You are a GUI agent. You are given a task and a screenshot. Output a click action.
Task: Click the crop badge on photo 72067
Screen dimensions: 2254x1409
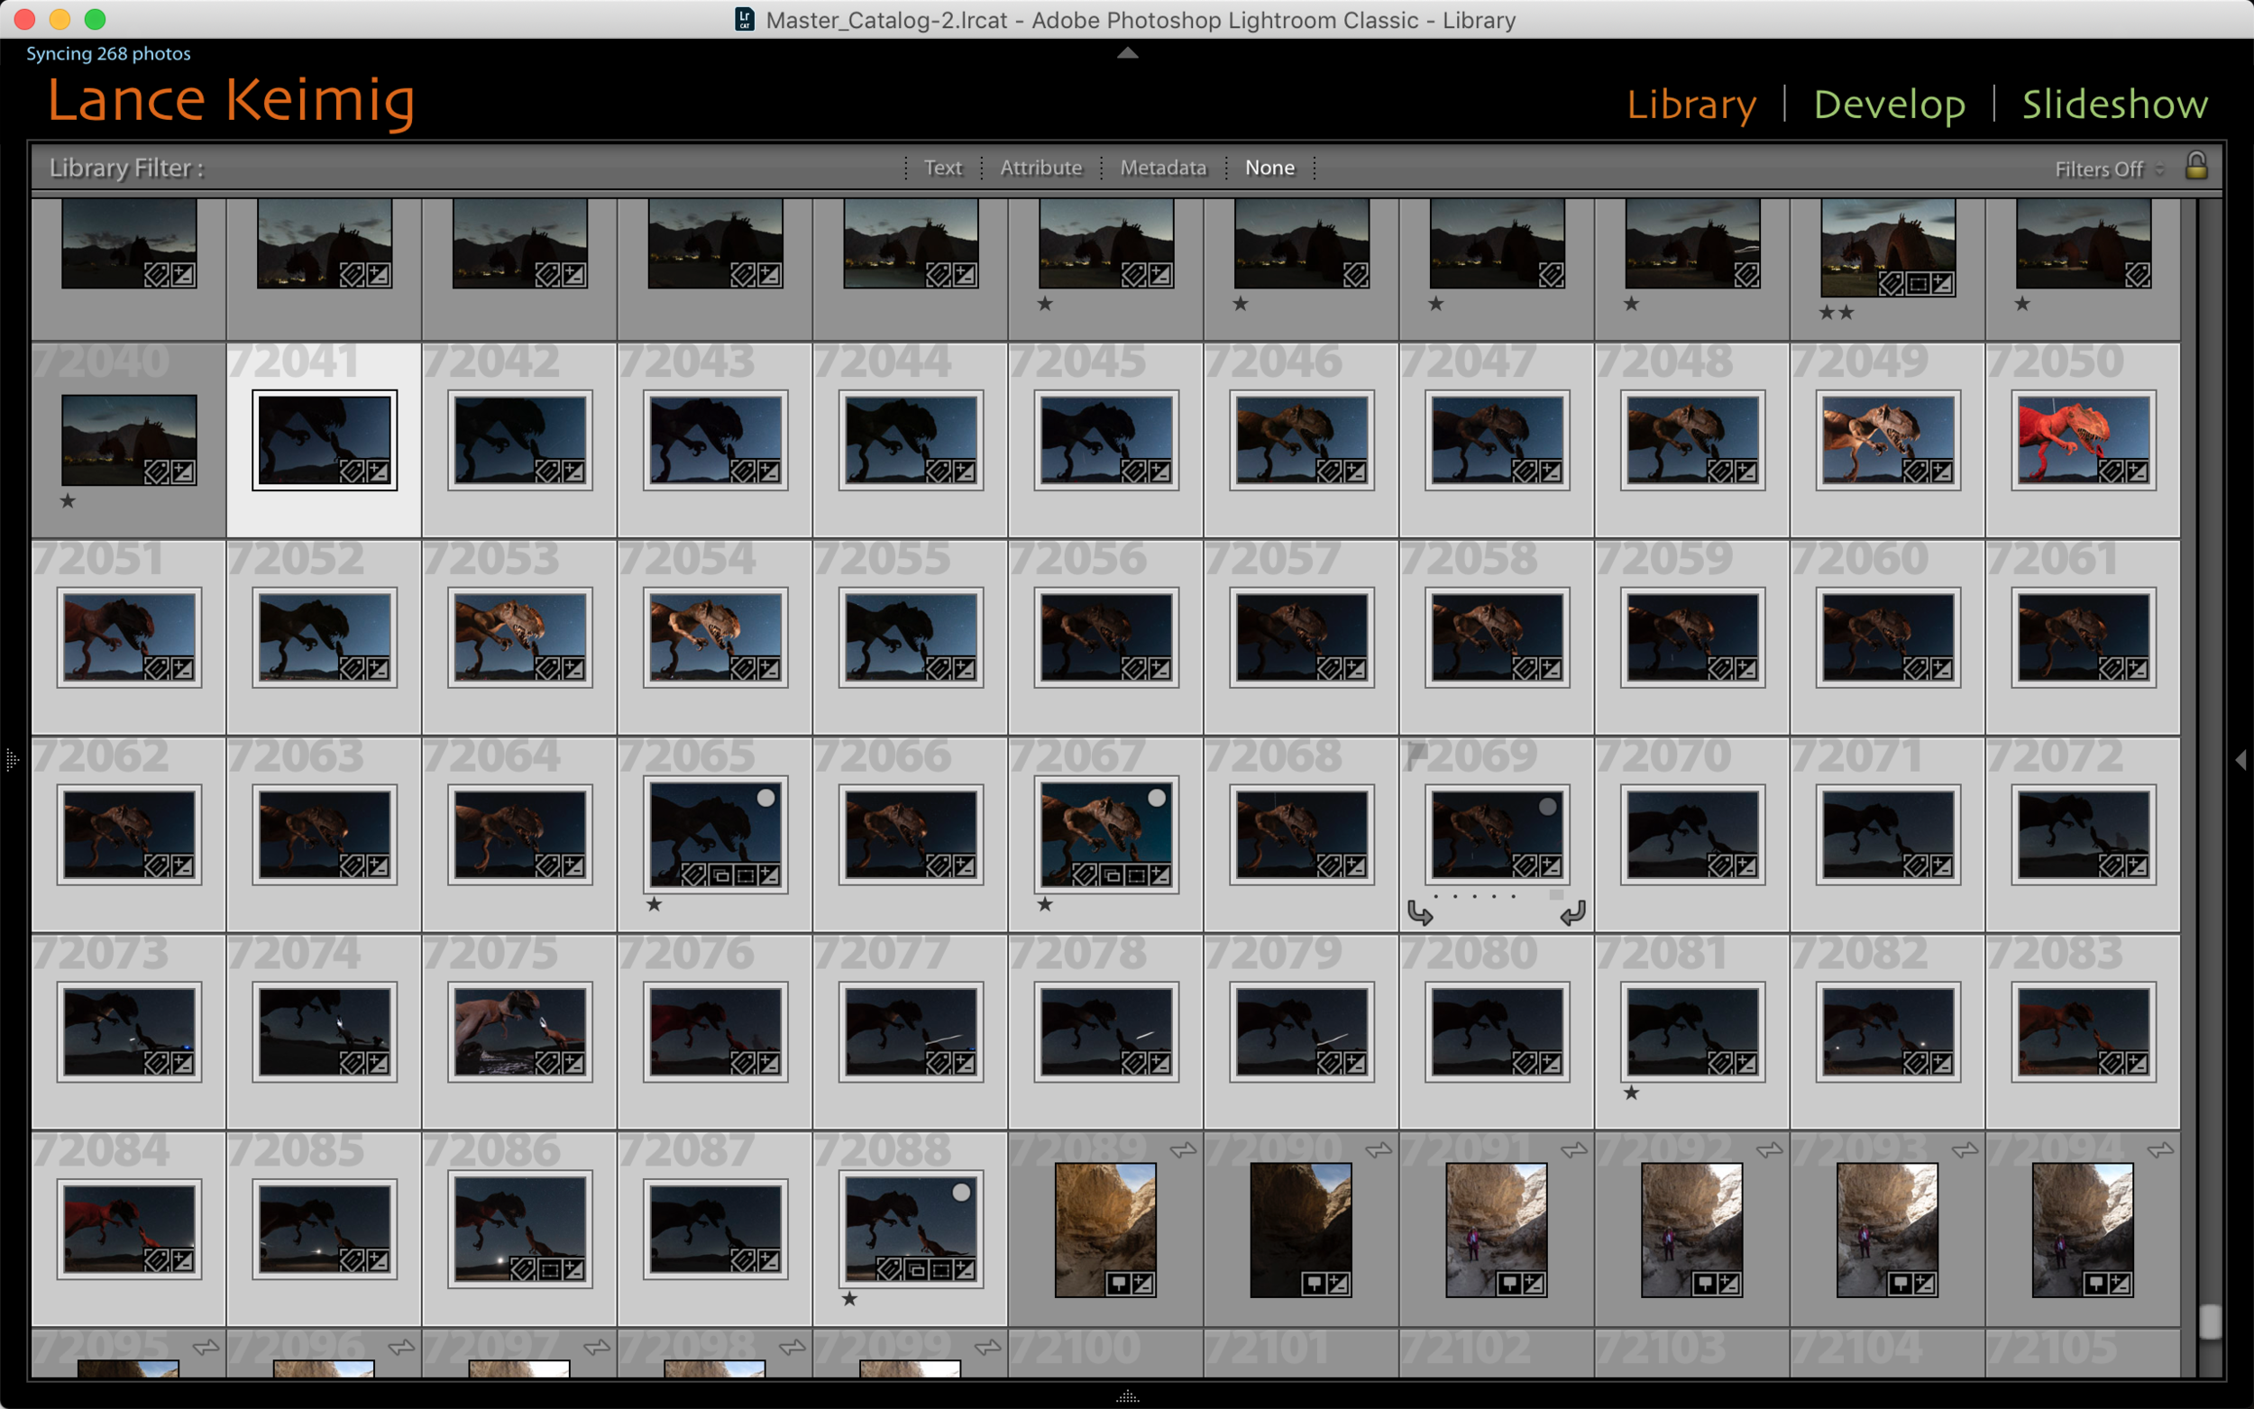tap(1136, 875)
